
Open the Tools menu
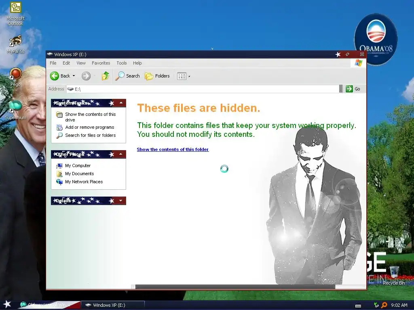coord(121,63)
